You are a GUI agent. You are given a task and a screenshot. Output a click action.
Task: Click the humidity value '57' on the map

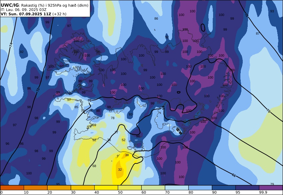pos(69,100)
